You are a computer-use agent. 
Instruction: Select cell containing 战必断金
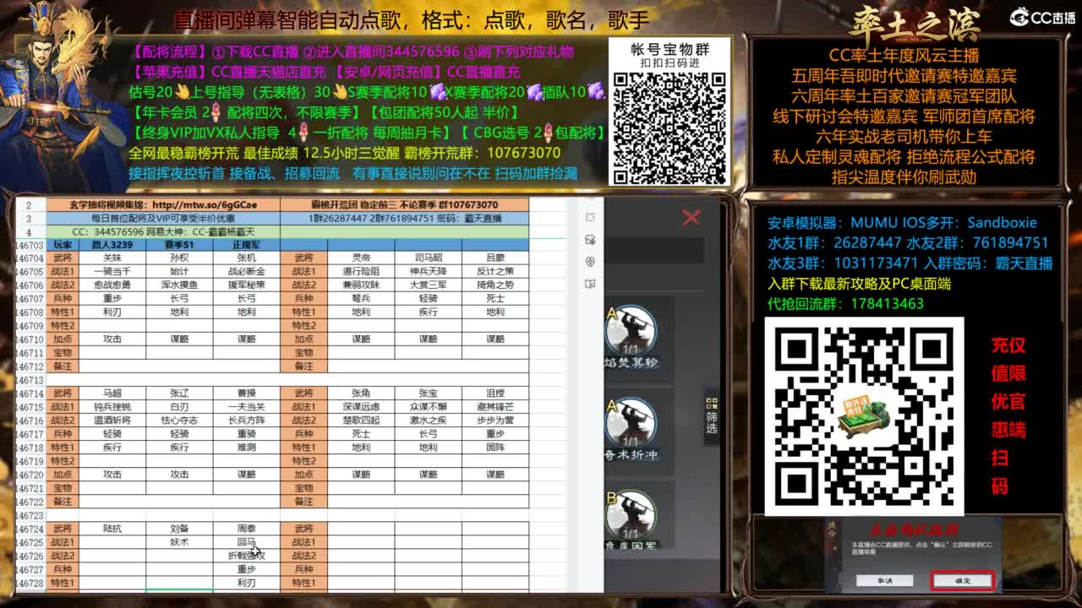246,271
